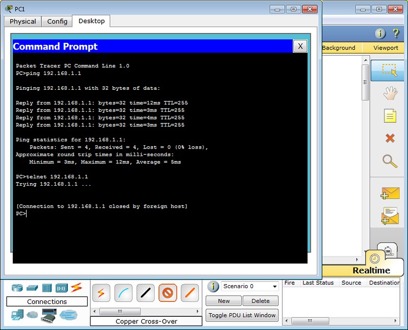The height and width of the screenshot is (330, 408).
Task: Activate the Move Layout hand tool
Action: coord(390,93)
